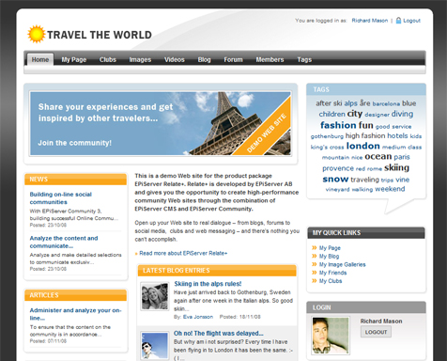Select the 'london' tag

pyautogui.click(x=363, y=146)
